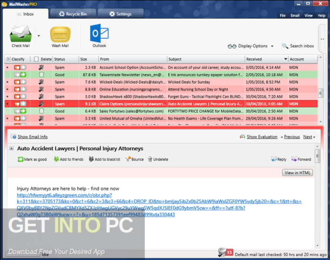Click the preview pane scrollbar thumb
330x260 pixels.
pyautogui.click(x=318, y=156)
